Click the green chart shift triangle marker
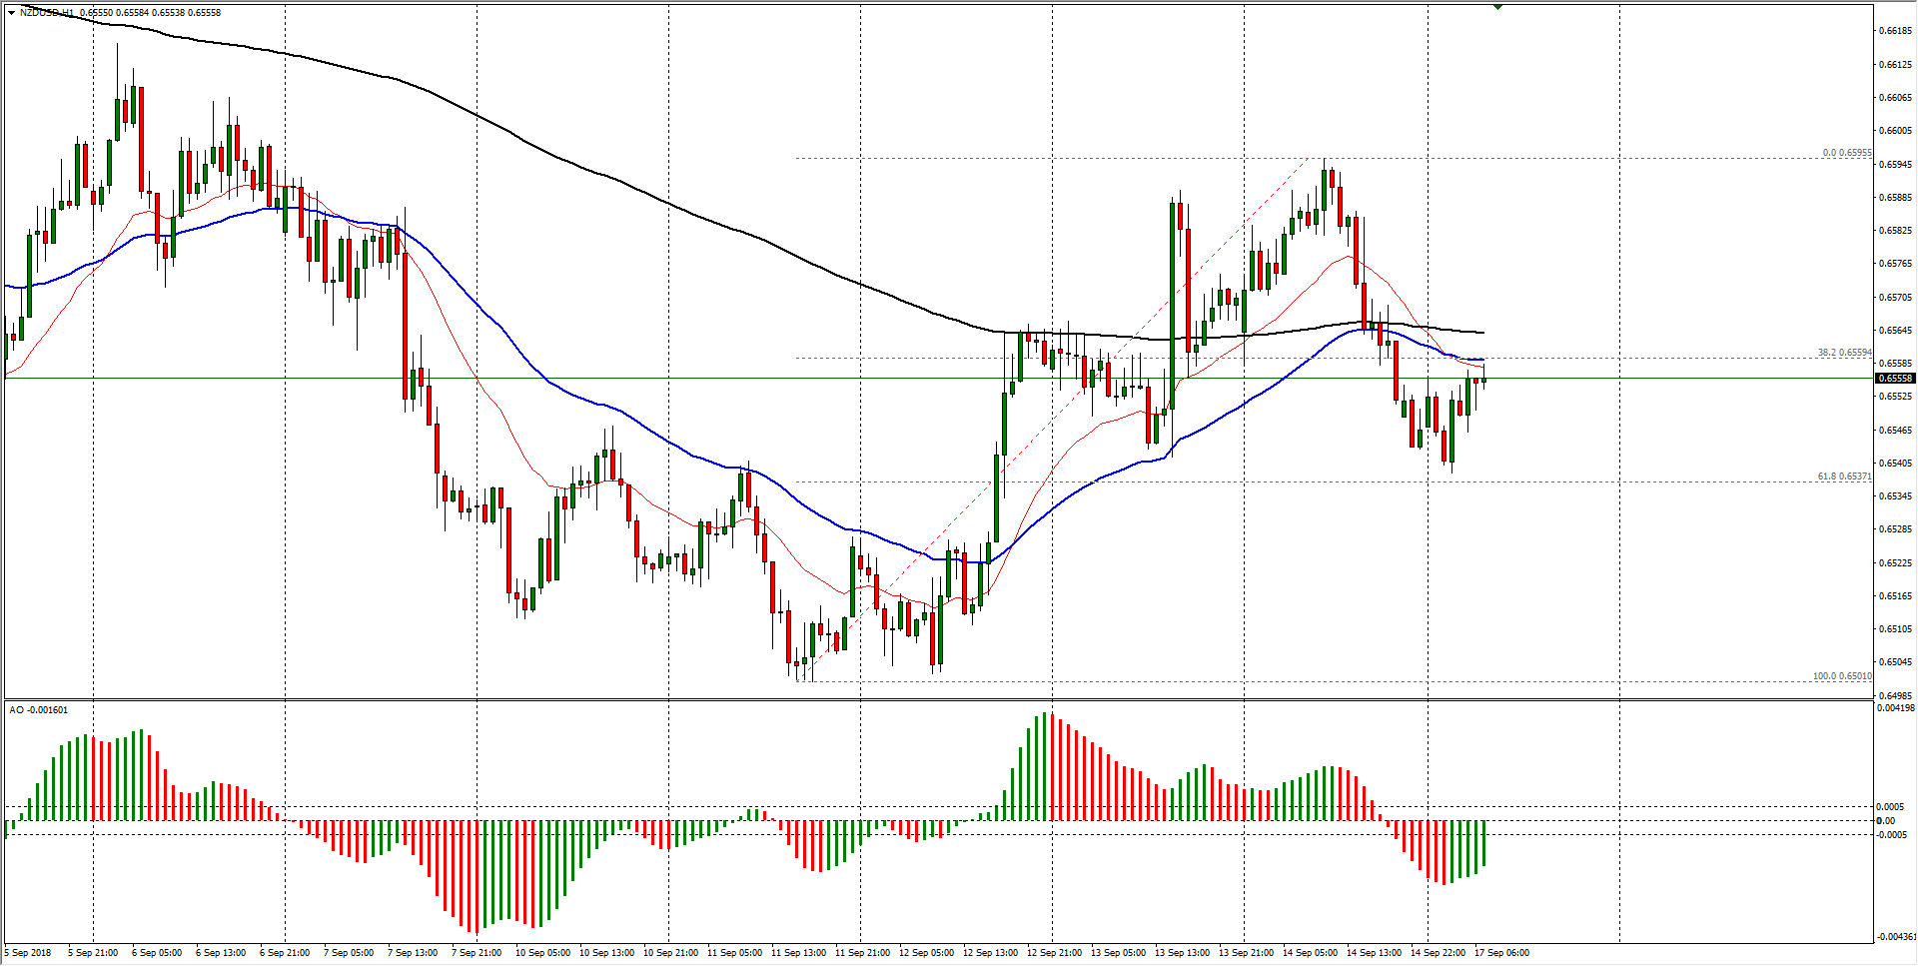 [x=1497, y=7]
